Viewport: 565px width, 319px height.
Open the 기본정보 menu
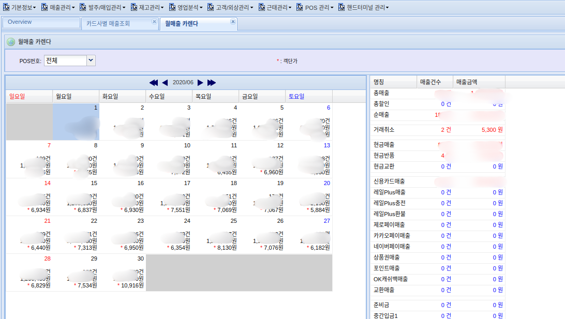[20, 7]
